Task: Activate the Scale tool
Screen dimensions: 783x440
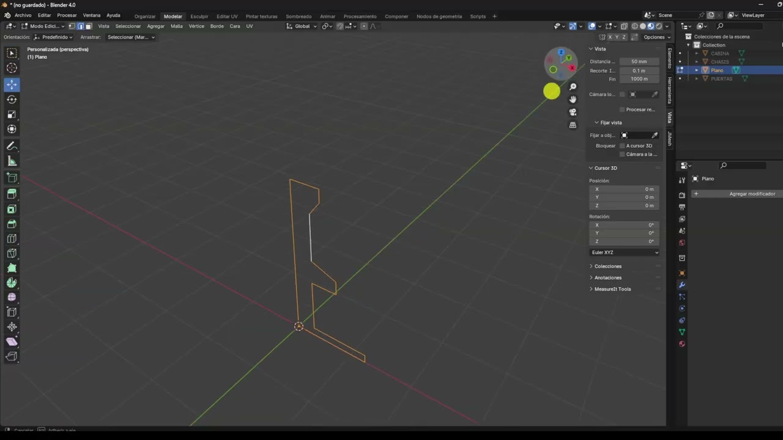Action: click(x=12, y=114)
